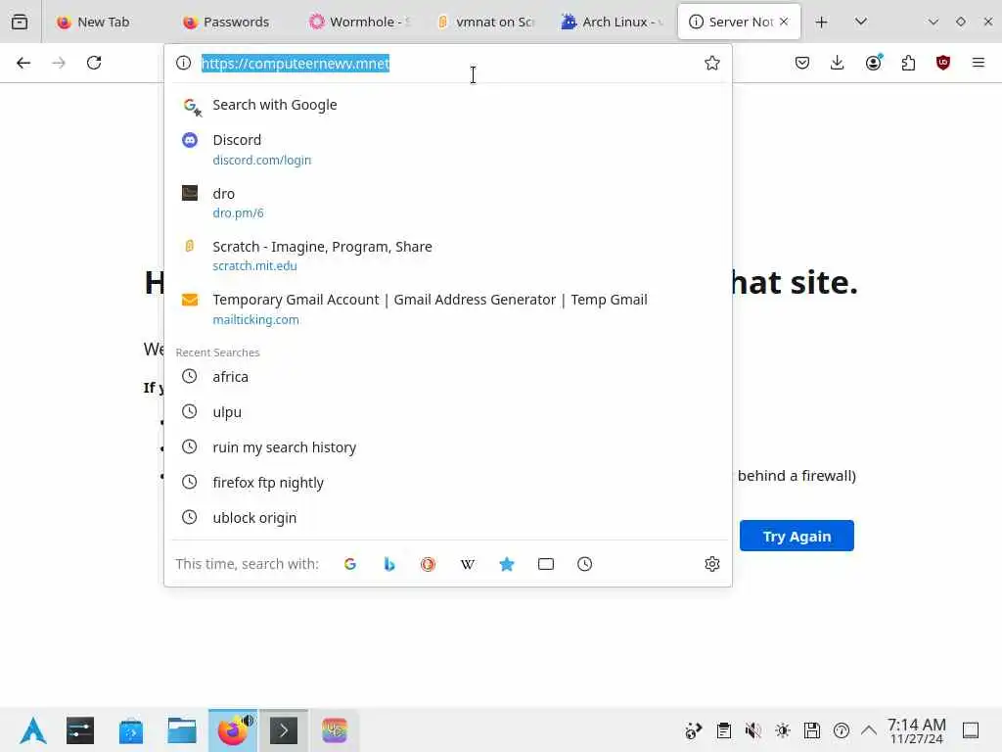Viewport: 1002px width, 752px height.
Task: Open the mailticking.com Temp Gmail suggestion
Action: tap(448, 308)
